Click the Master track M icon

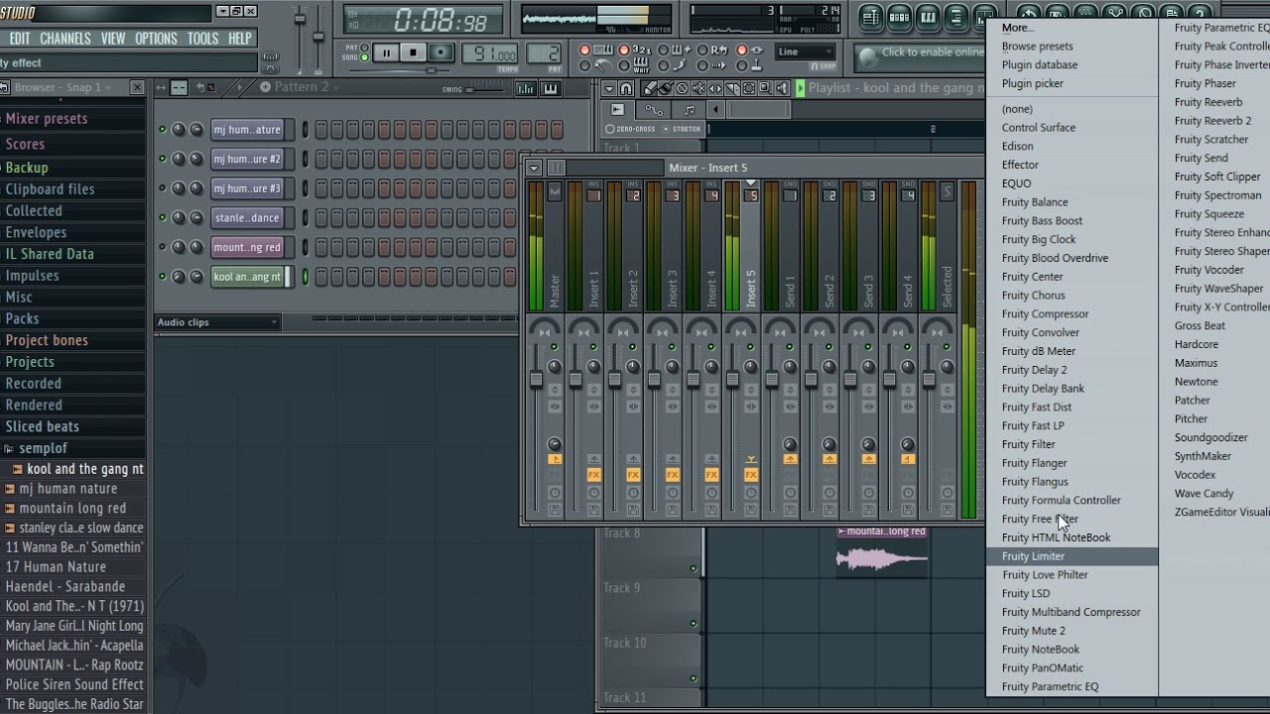click(x=555, y=192)
